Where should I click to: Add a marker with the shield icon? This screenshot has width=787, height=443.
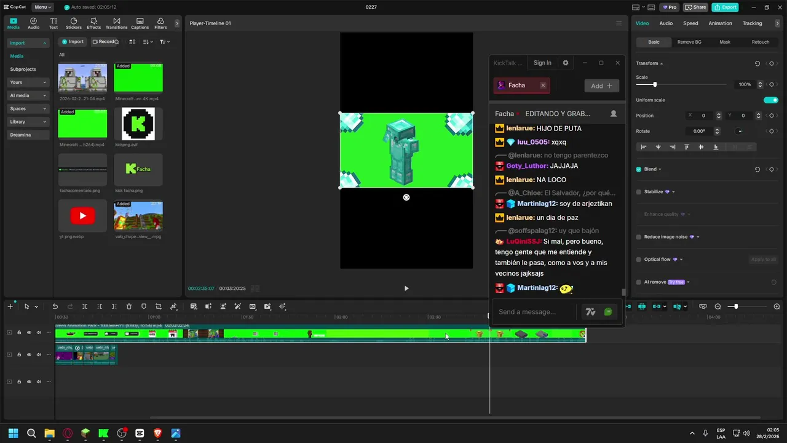coord(144,306)
